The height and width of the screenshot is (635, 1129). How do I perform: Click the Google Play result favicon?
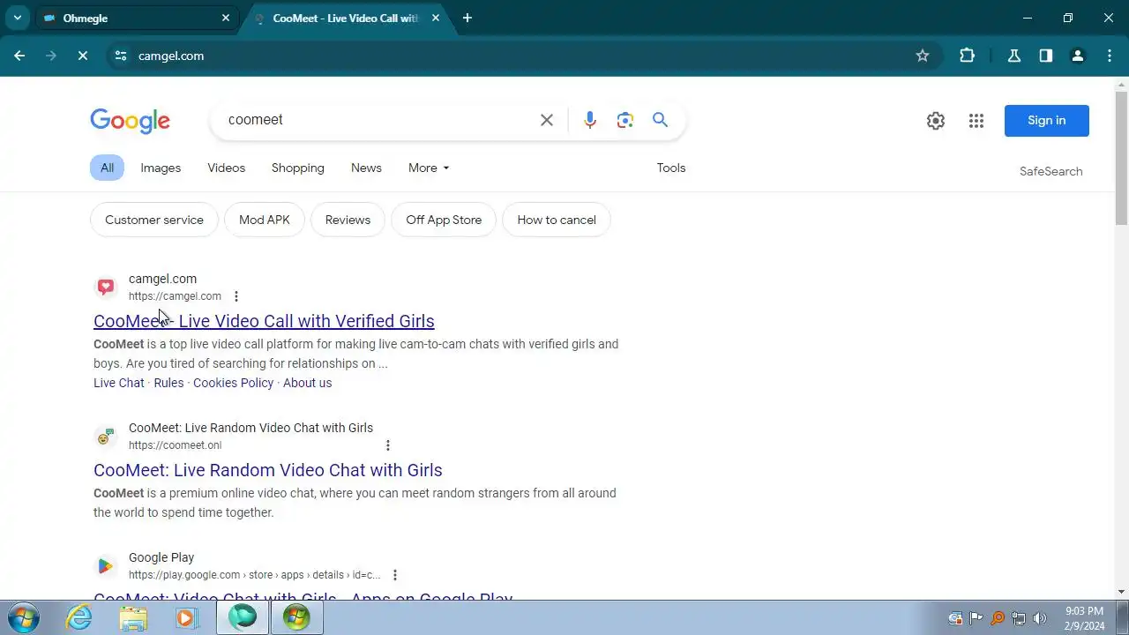106,565
